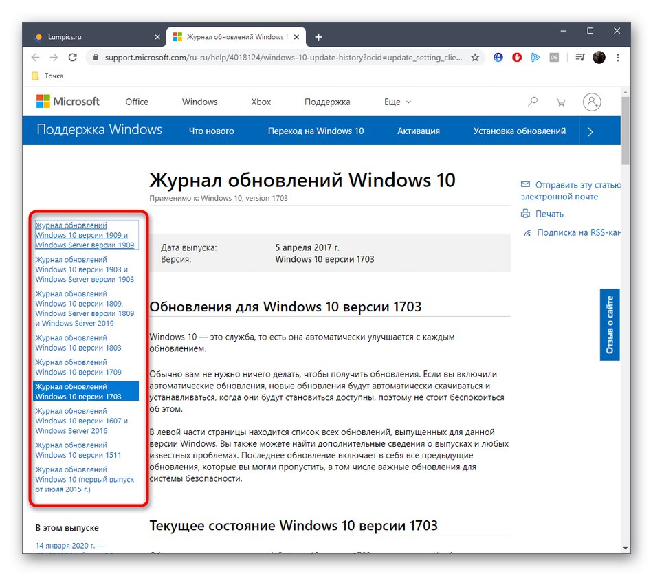Click the envelope email-article icon

point(525,184)
